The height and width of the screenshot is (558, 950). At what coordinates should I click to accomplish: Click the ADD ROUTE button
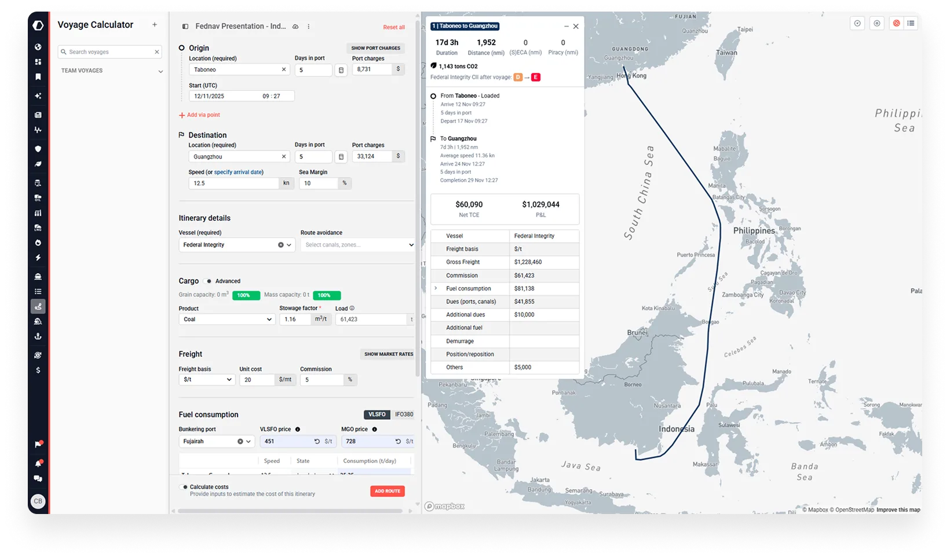click(x=387, y=491)
